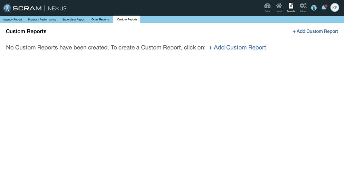Click the NEXUS wordmark in header
This screenshot has height=194, width=344.
(57, 8)
